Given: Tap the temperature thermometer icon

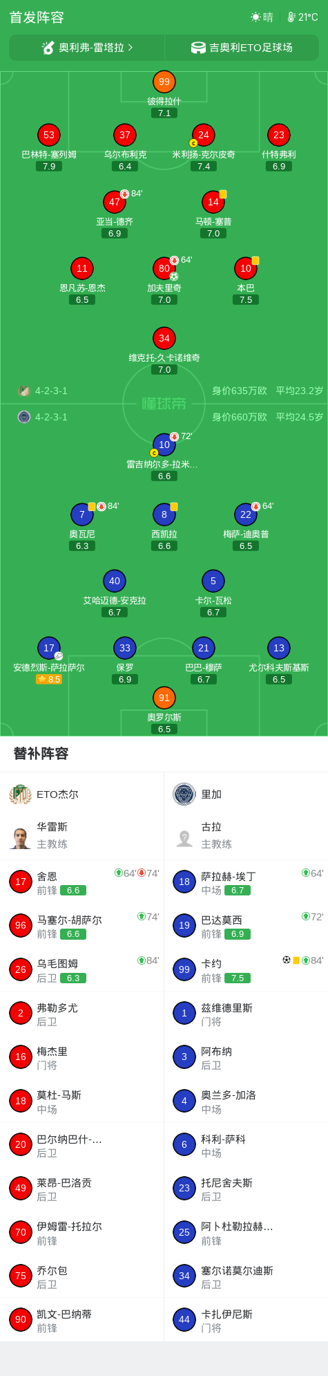Looking at the screenshot, I should 291,17.
